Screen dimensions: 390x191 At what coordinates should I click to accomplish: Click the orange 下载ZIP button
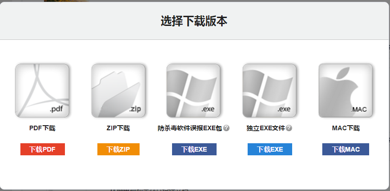coord(118,149)
